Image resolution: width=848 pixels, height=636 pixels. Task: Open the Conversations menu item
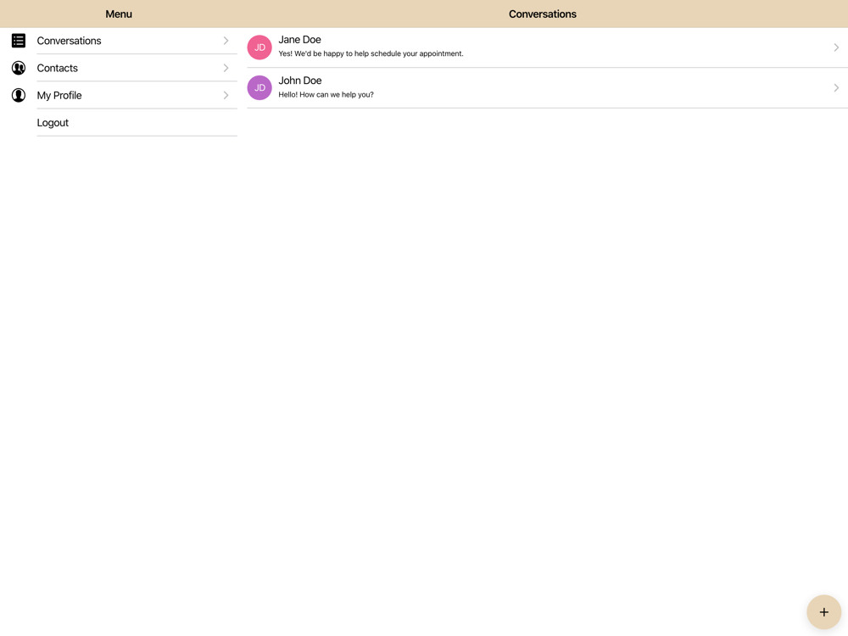point(119,41)
